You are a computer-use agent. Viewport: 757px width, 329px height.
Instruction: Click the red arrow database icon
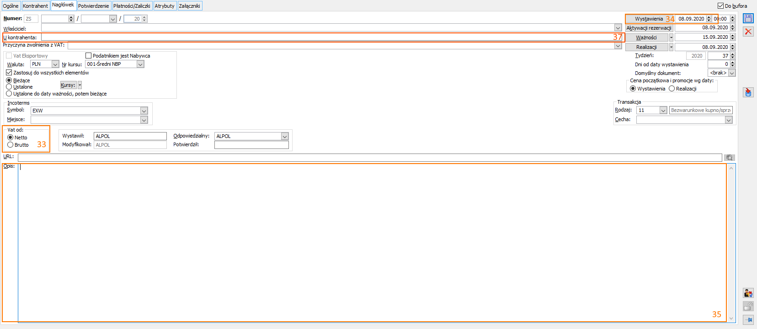748,92
